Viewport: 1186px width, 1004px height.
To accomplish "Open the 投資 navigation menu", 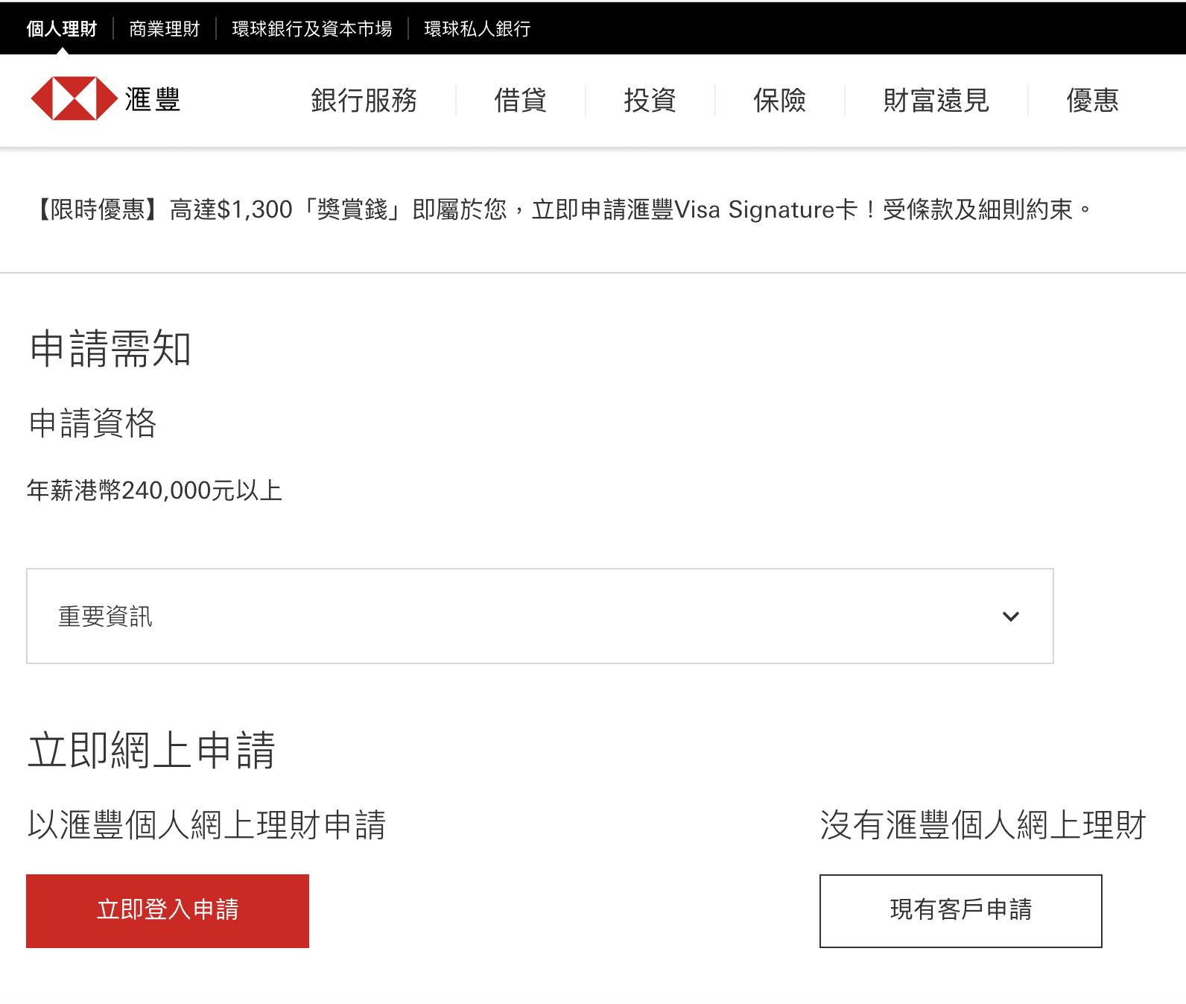I will coord(650,101).
